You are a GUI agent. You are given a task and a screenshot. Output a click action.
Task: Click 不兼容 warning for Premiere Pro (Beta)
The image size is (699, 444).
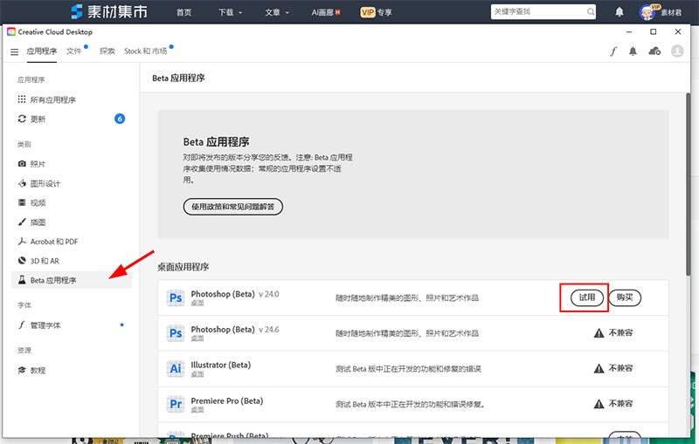click(x=613, y=404)
